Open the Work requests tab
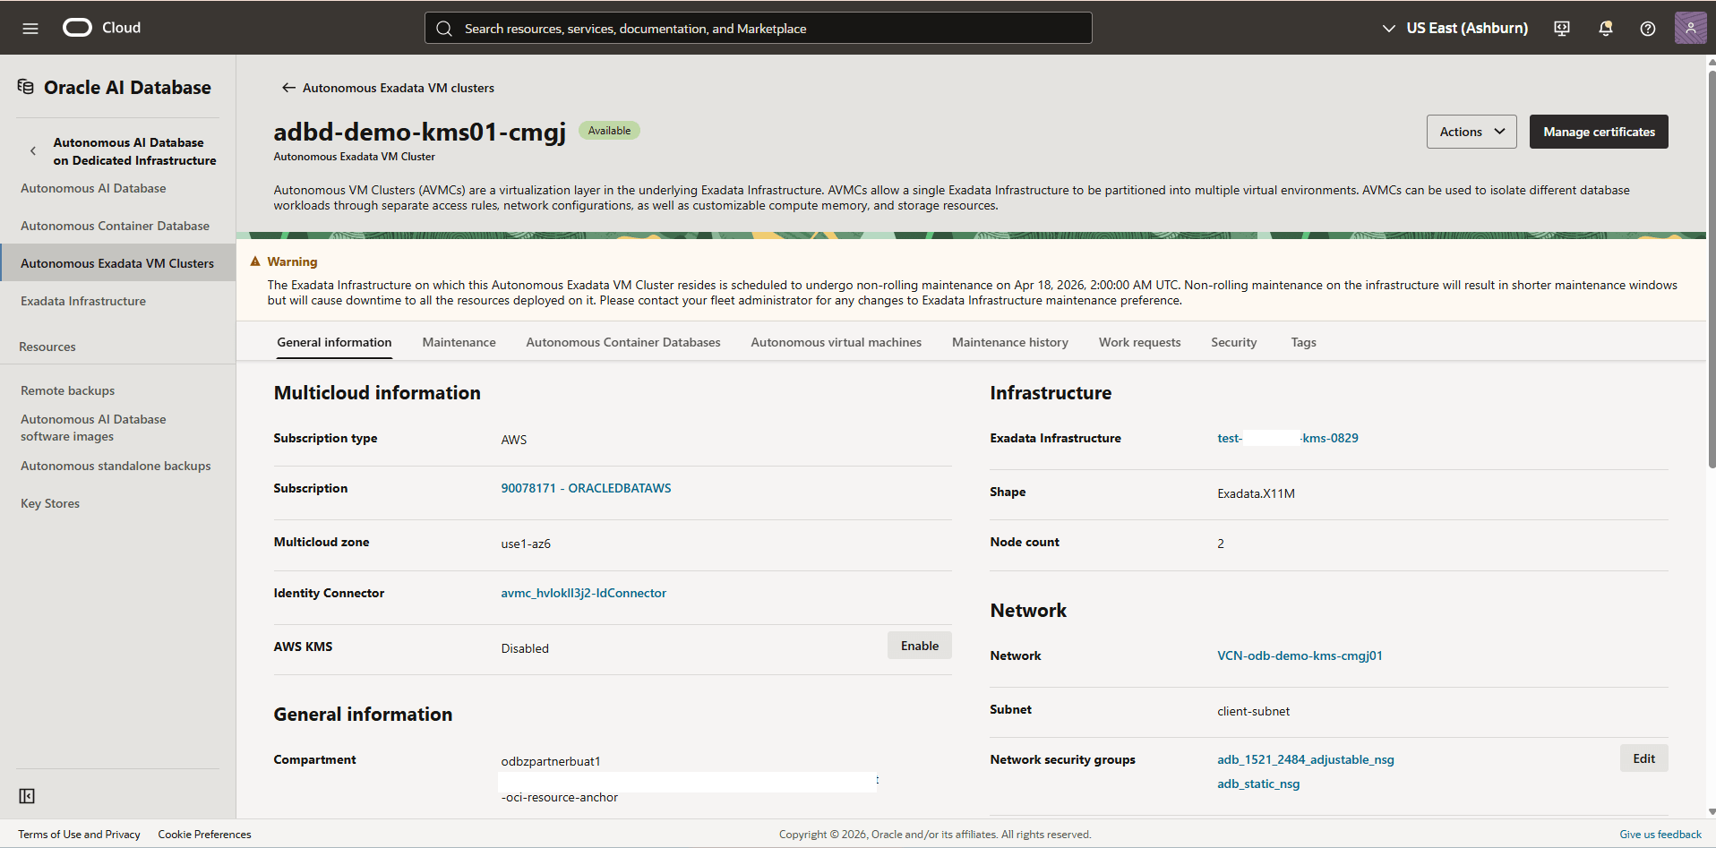The image size is (1716, 848). 1140,342
